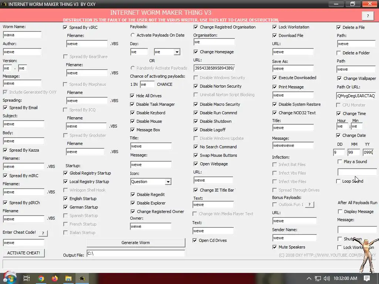Toggle the Delete a Folder checkbox
This screenshot has height=284, width=379.
click(339, 53)
